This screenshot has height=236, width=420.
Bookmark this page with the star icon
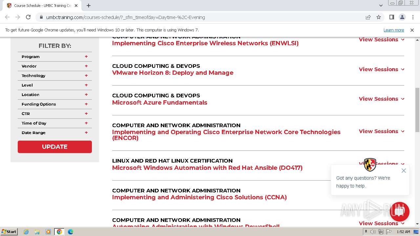coord(379,17)
